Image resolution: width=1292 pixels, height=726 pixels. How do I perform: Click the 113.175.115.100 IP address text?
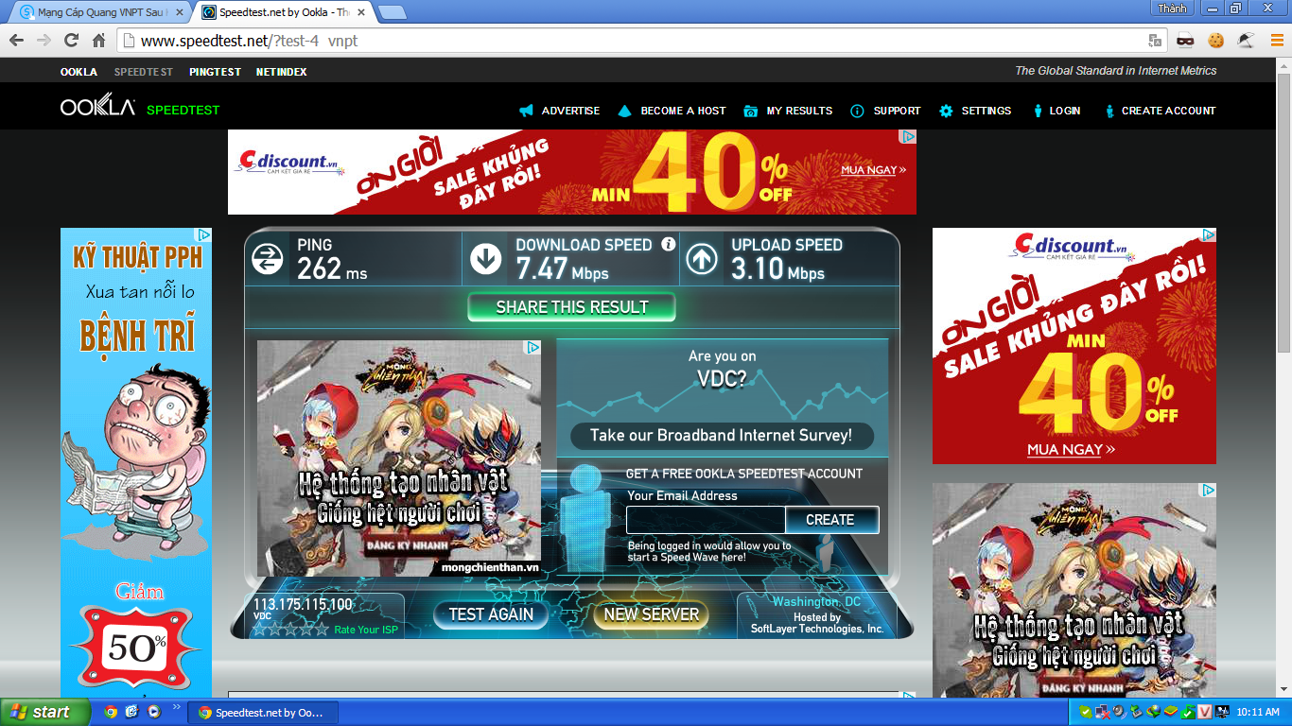click(x=303, y=604)
